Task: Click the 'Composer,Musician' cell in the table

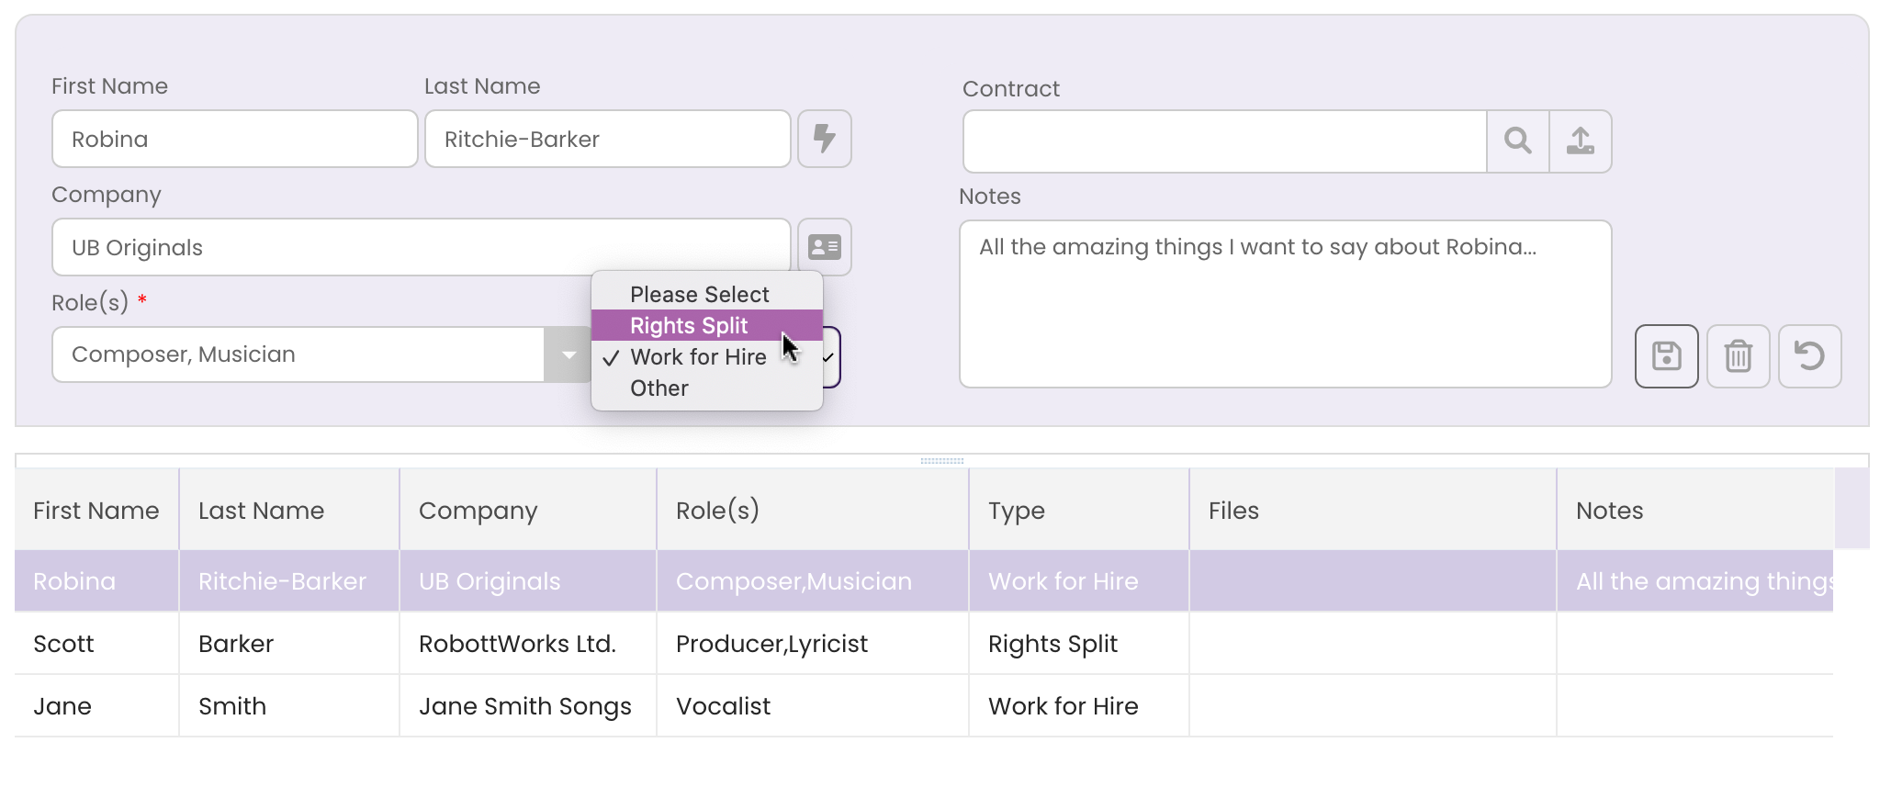Action: coord(813,581)
